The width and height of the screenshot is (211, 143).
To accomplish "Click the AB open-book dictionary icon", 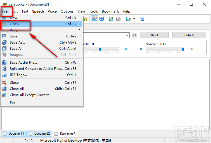I will (x=102, y=19).
